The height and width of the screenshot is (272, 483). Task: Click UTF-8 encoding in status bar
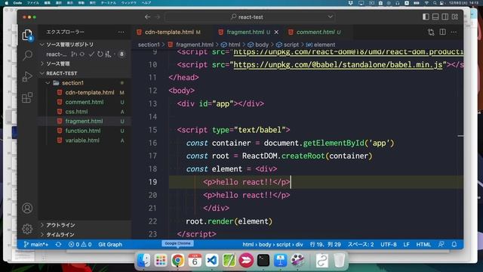click(389, 245)
